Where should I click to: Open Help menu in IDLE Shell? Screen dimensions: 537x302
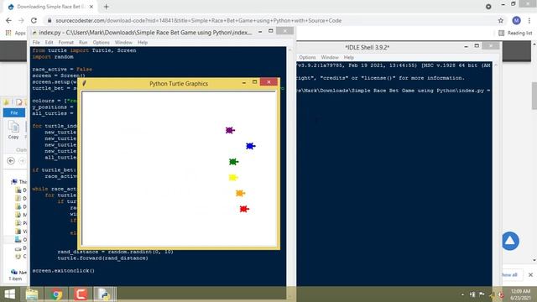pyautogui.click(x=349, y=57)
